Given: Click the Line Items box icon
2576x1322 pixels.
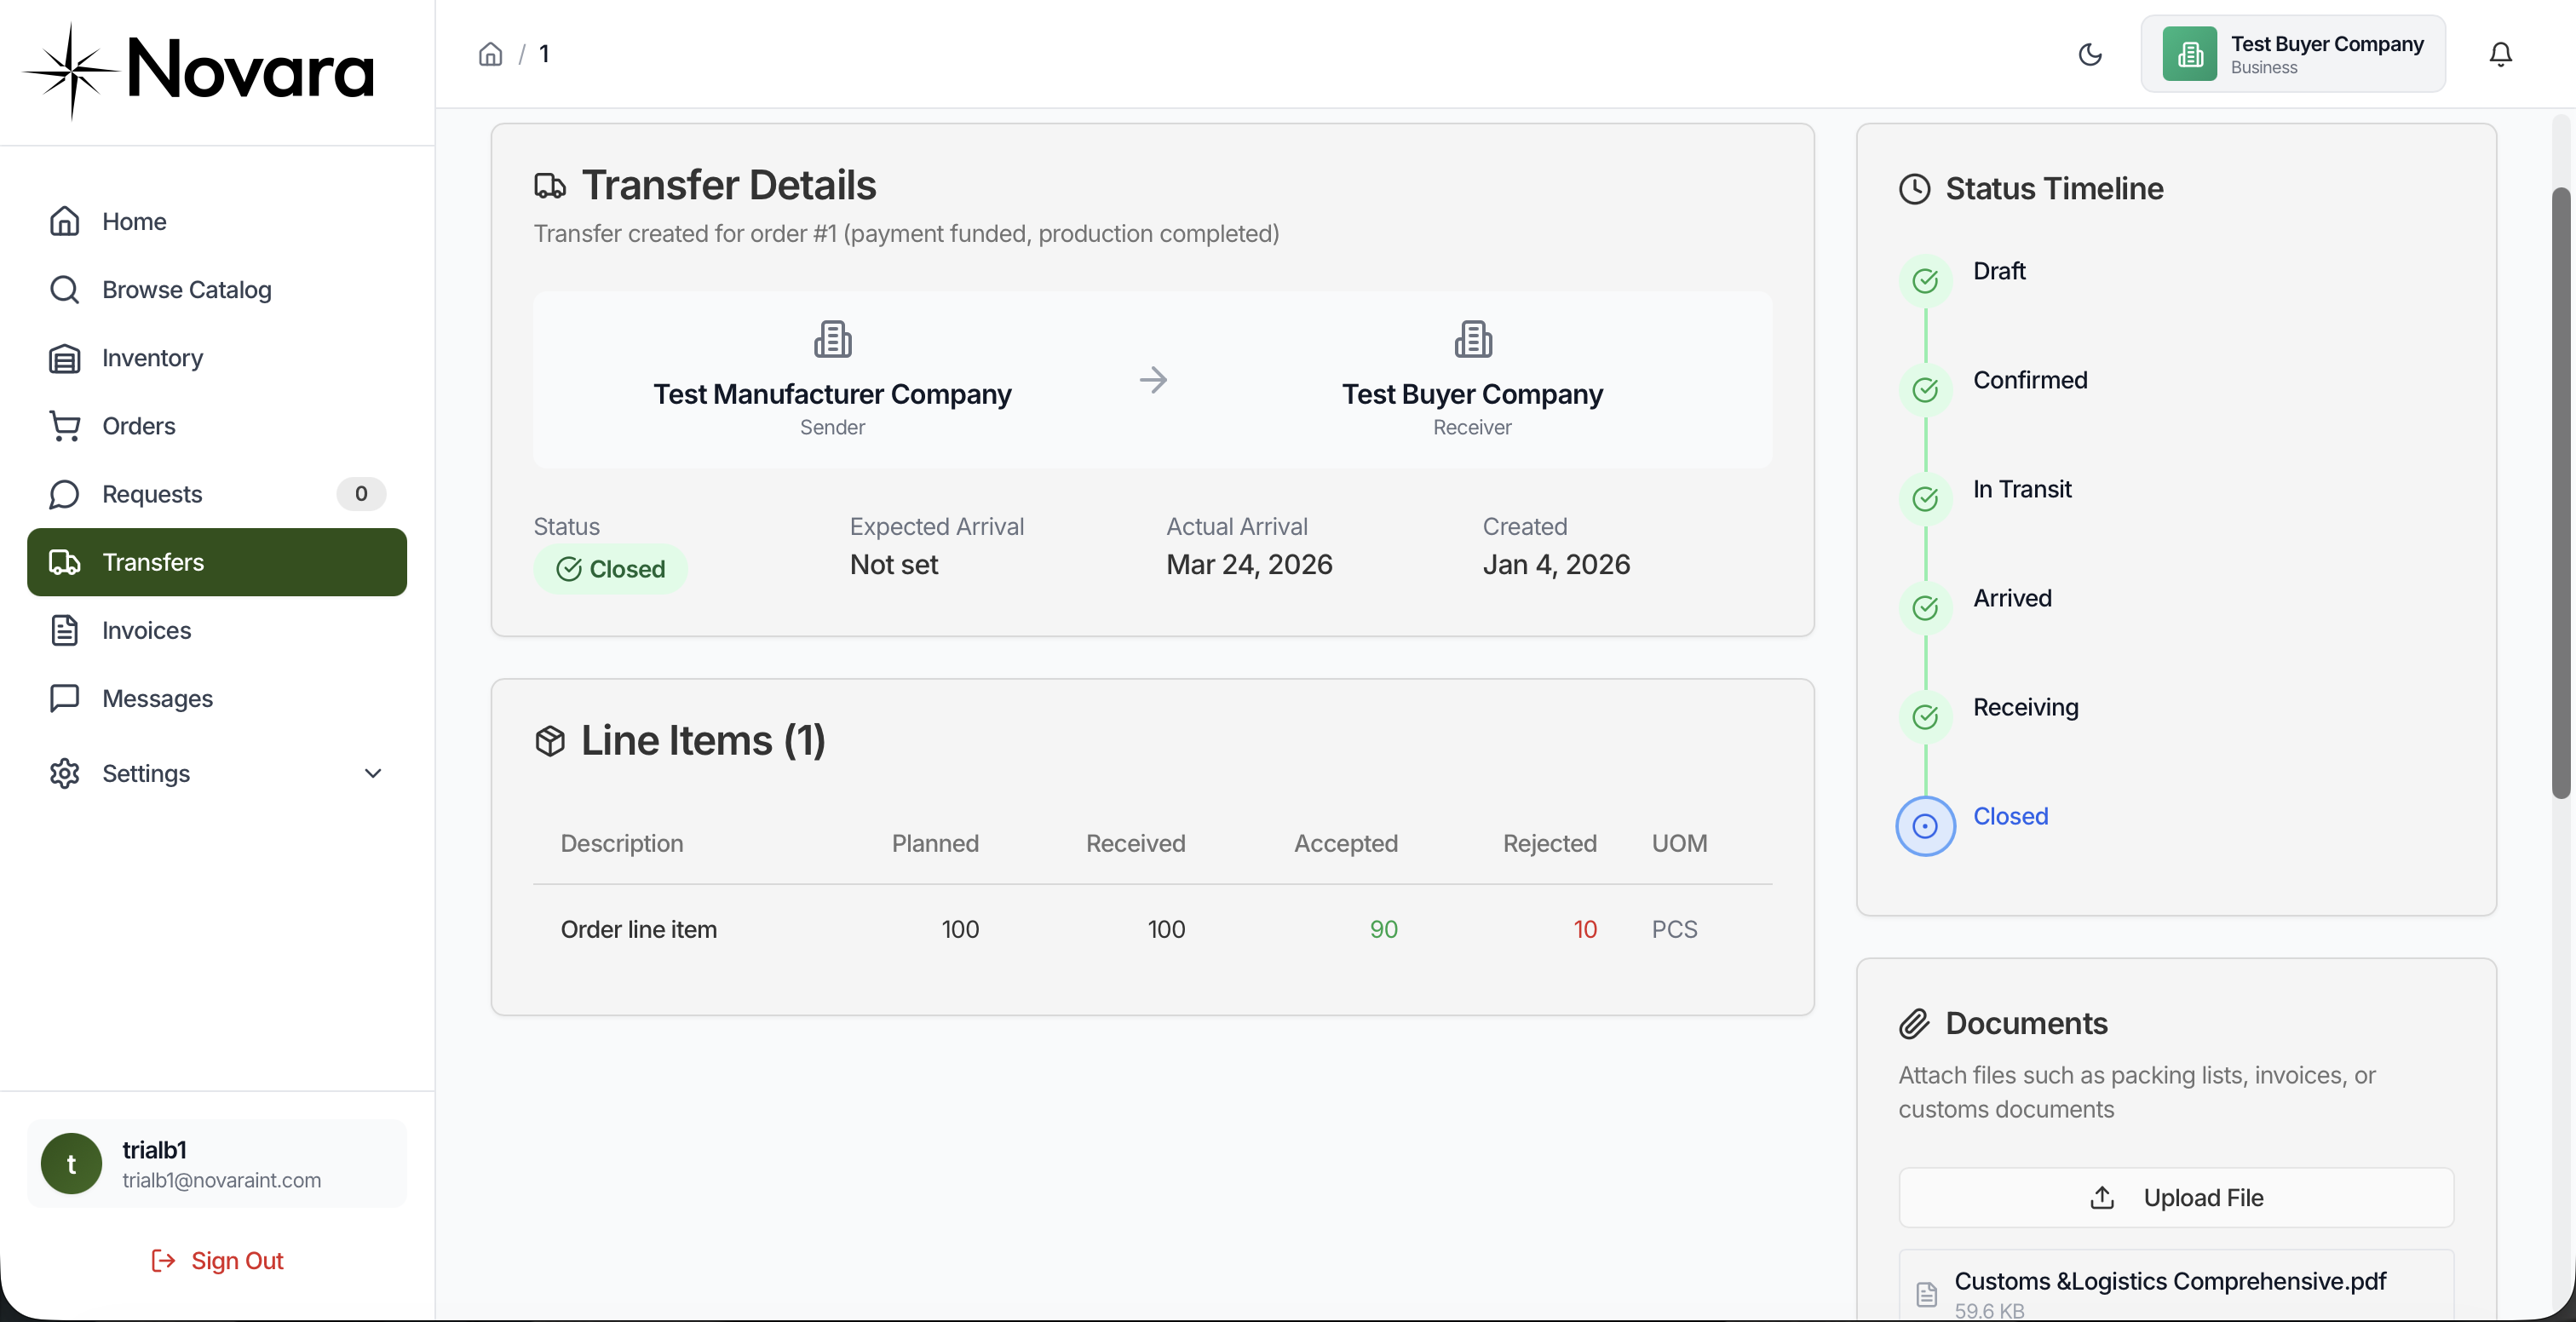Looking at the screenshot, I should (x=550, y=741).
